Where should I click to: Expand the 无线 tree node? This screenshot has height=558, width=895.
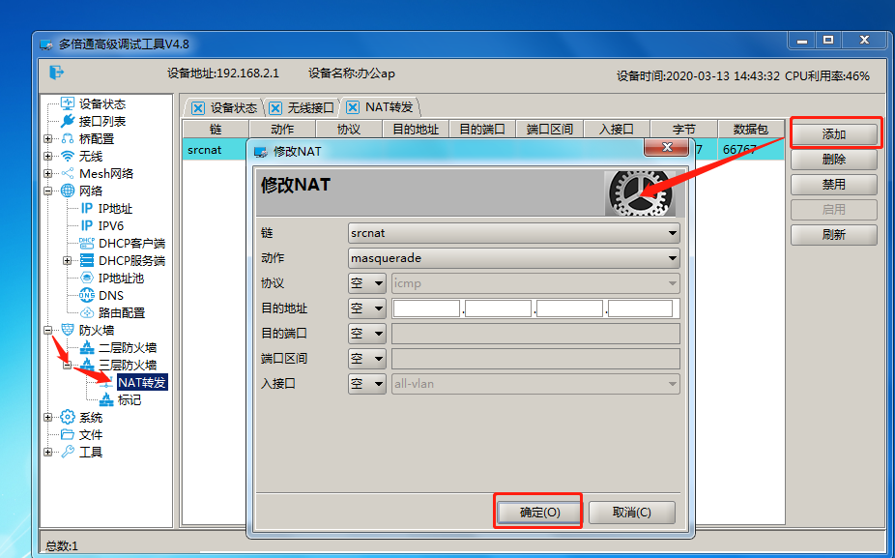pyautogui.click(x=48, y=156)
